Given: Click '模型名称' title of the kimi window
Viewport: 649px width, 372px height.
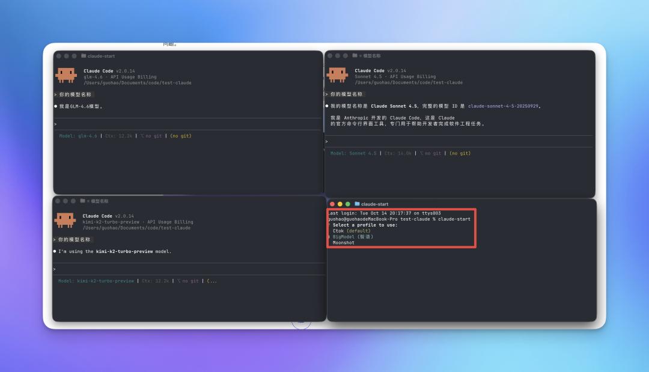Looking at the screenshot, I should tap(100, 201).
